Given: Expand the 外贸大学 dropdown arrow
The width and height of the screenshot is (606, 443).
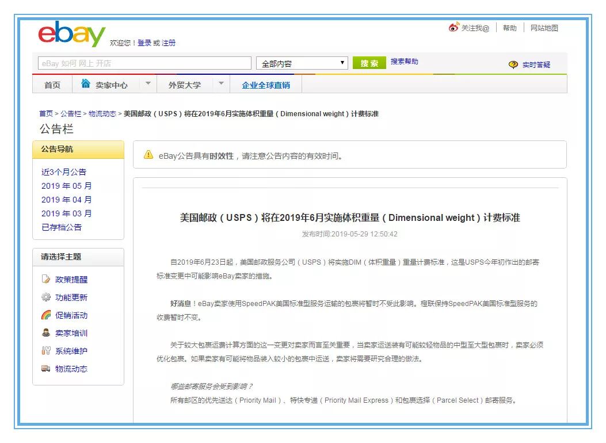Looking at the screenshot, I should click(222, 83).
